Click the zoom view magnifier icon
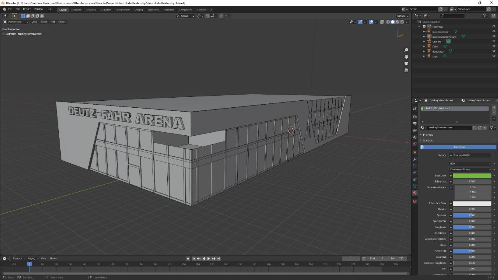Image resolution: width=498 pixels, height=280 pixels. 406,50
